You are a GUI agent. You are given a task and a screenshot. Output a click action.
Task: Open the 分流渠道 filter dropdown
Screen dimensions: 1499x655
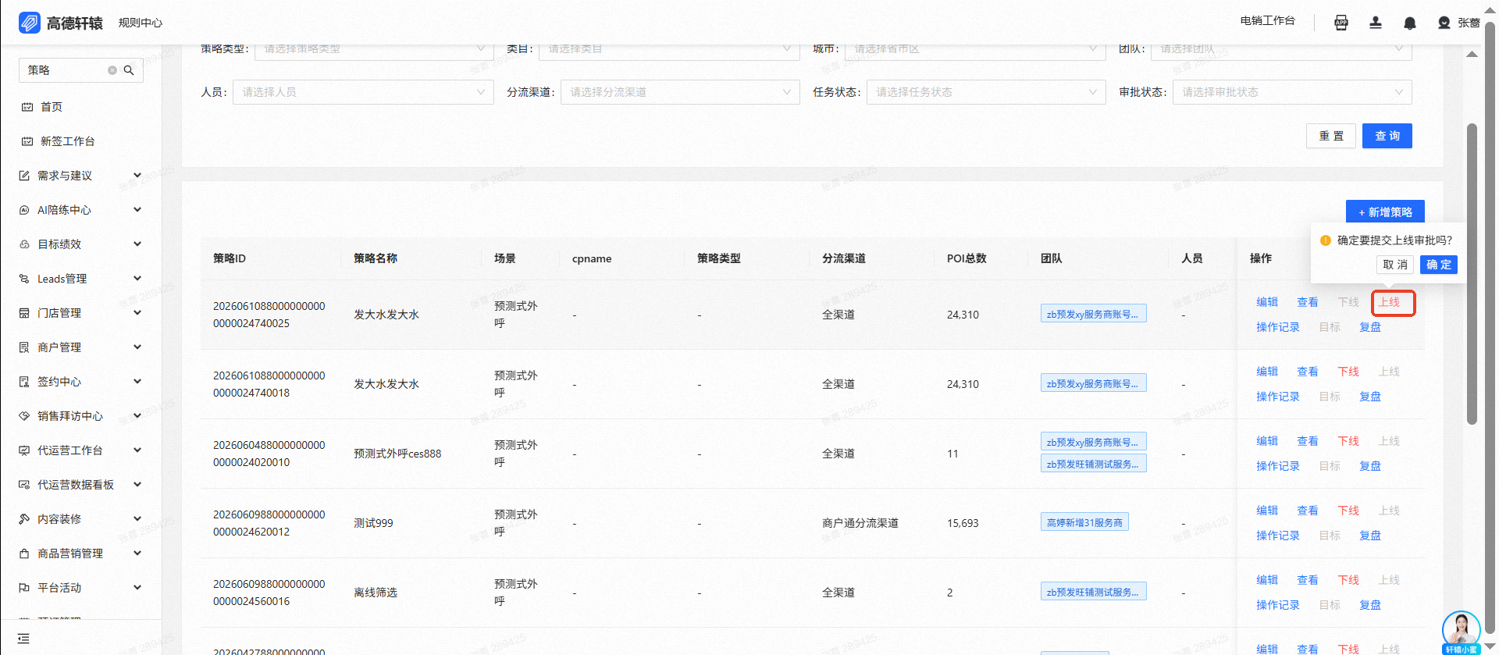coord(680,92)
